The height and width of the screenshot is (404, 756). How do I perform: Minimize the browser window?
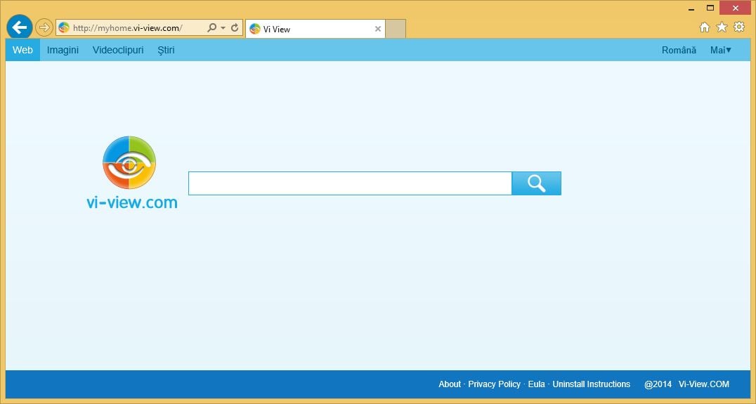coord(691,8)
